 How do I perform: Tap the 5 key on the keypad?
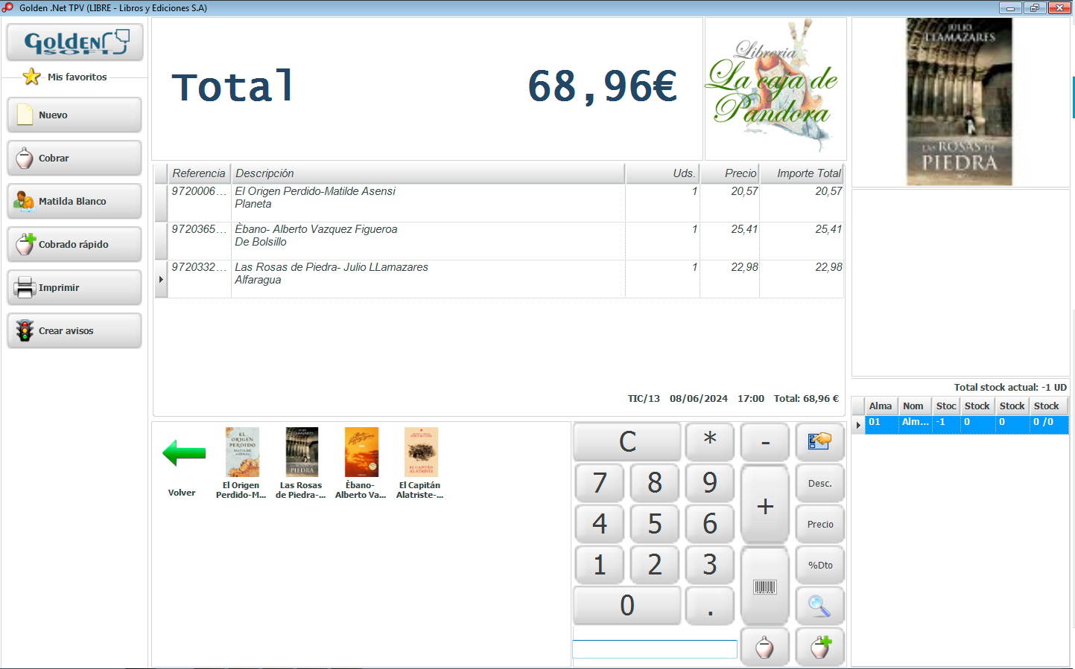(x=655, y=525)
